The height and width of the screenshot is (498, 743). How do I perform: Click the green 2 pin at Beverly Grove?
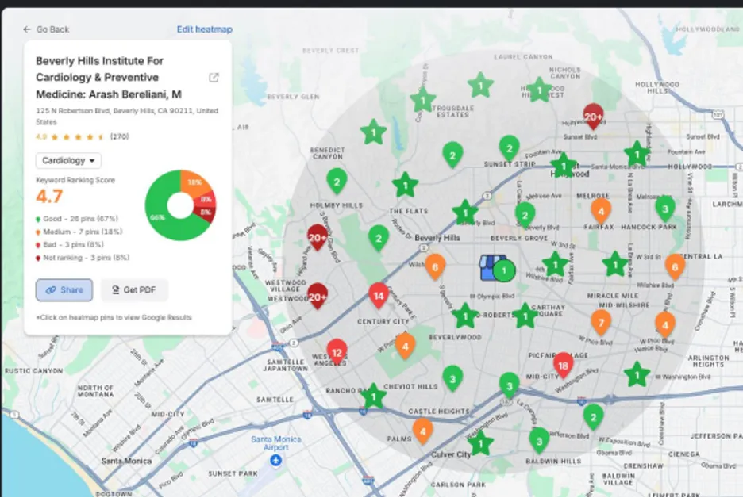pos(525,216)
